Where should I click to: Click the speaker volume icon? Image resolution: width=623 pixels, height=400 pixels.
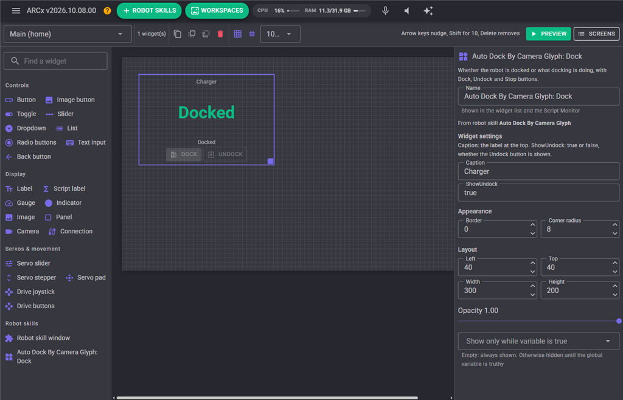[406, 11]
